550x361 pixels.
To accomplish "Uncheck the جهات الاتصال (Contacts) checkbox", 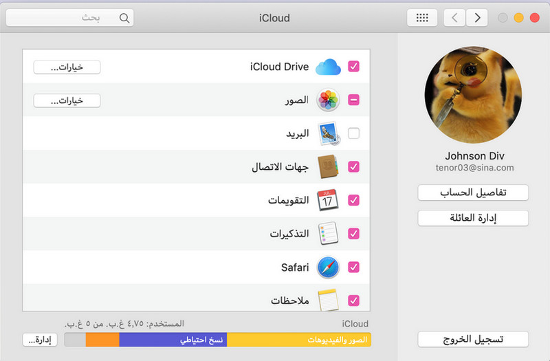I will click(x=353, y=166).
